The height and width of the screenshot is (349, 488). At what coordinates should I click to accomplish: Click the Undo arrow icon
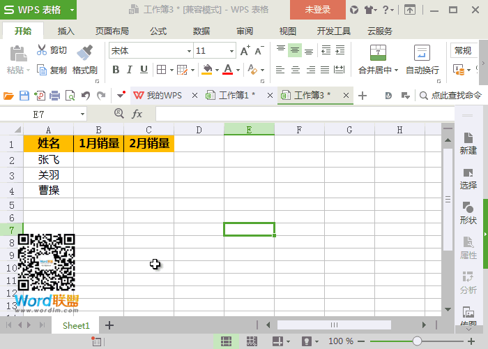click(x=86, y=96)
